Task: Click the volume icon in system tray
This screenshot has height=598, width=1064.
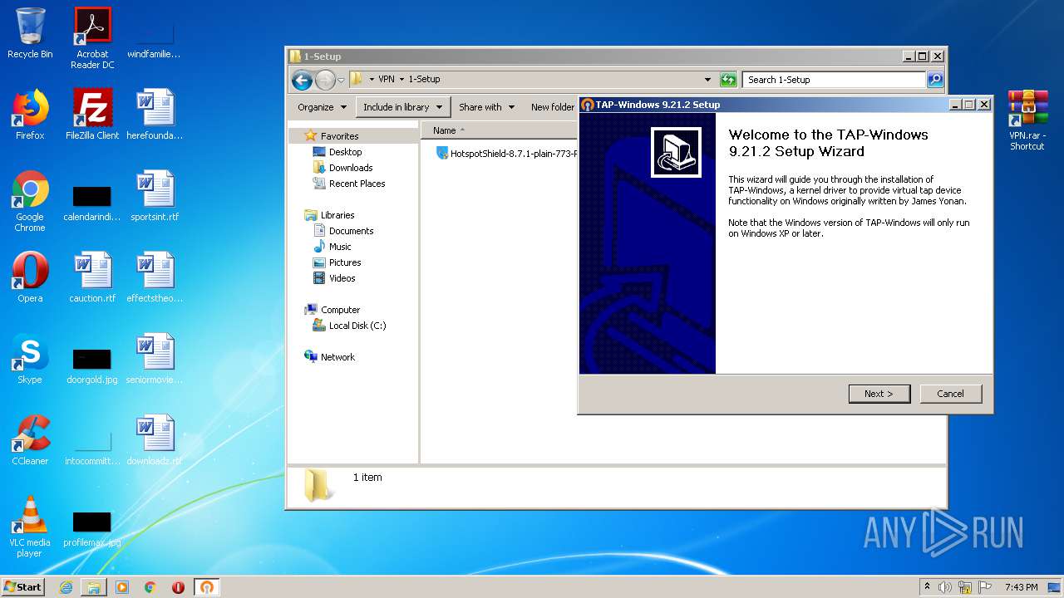Action: (945, 587)
